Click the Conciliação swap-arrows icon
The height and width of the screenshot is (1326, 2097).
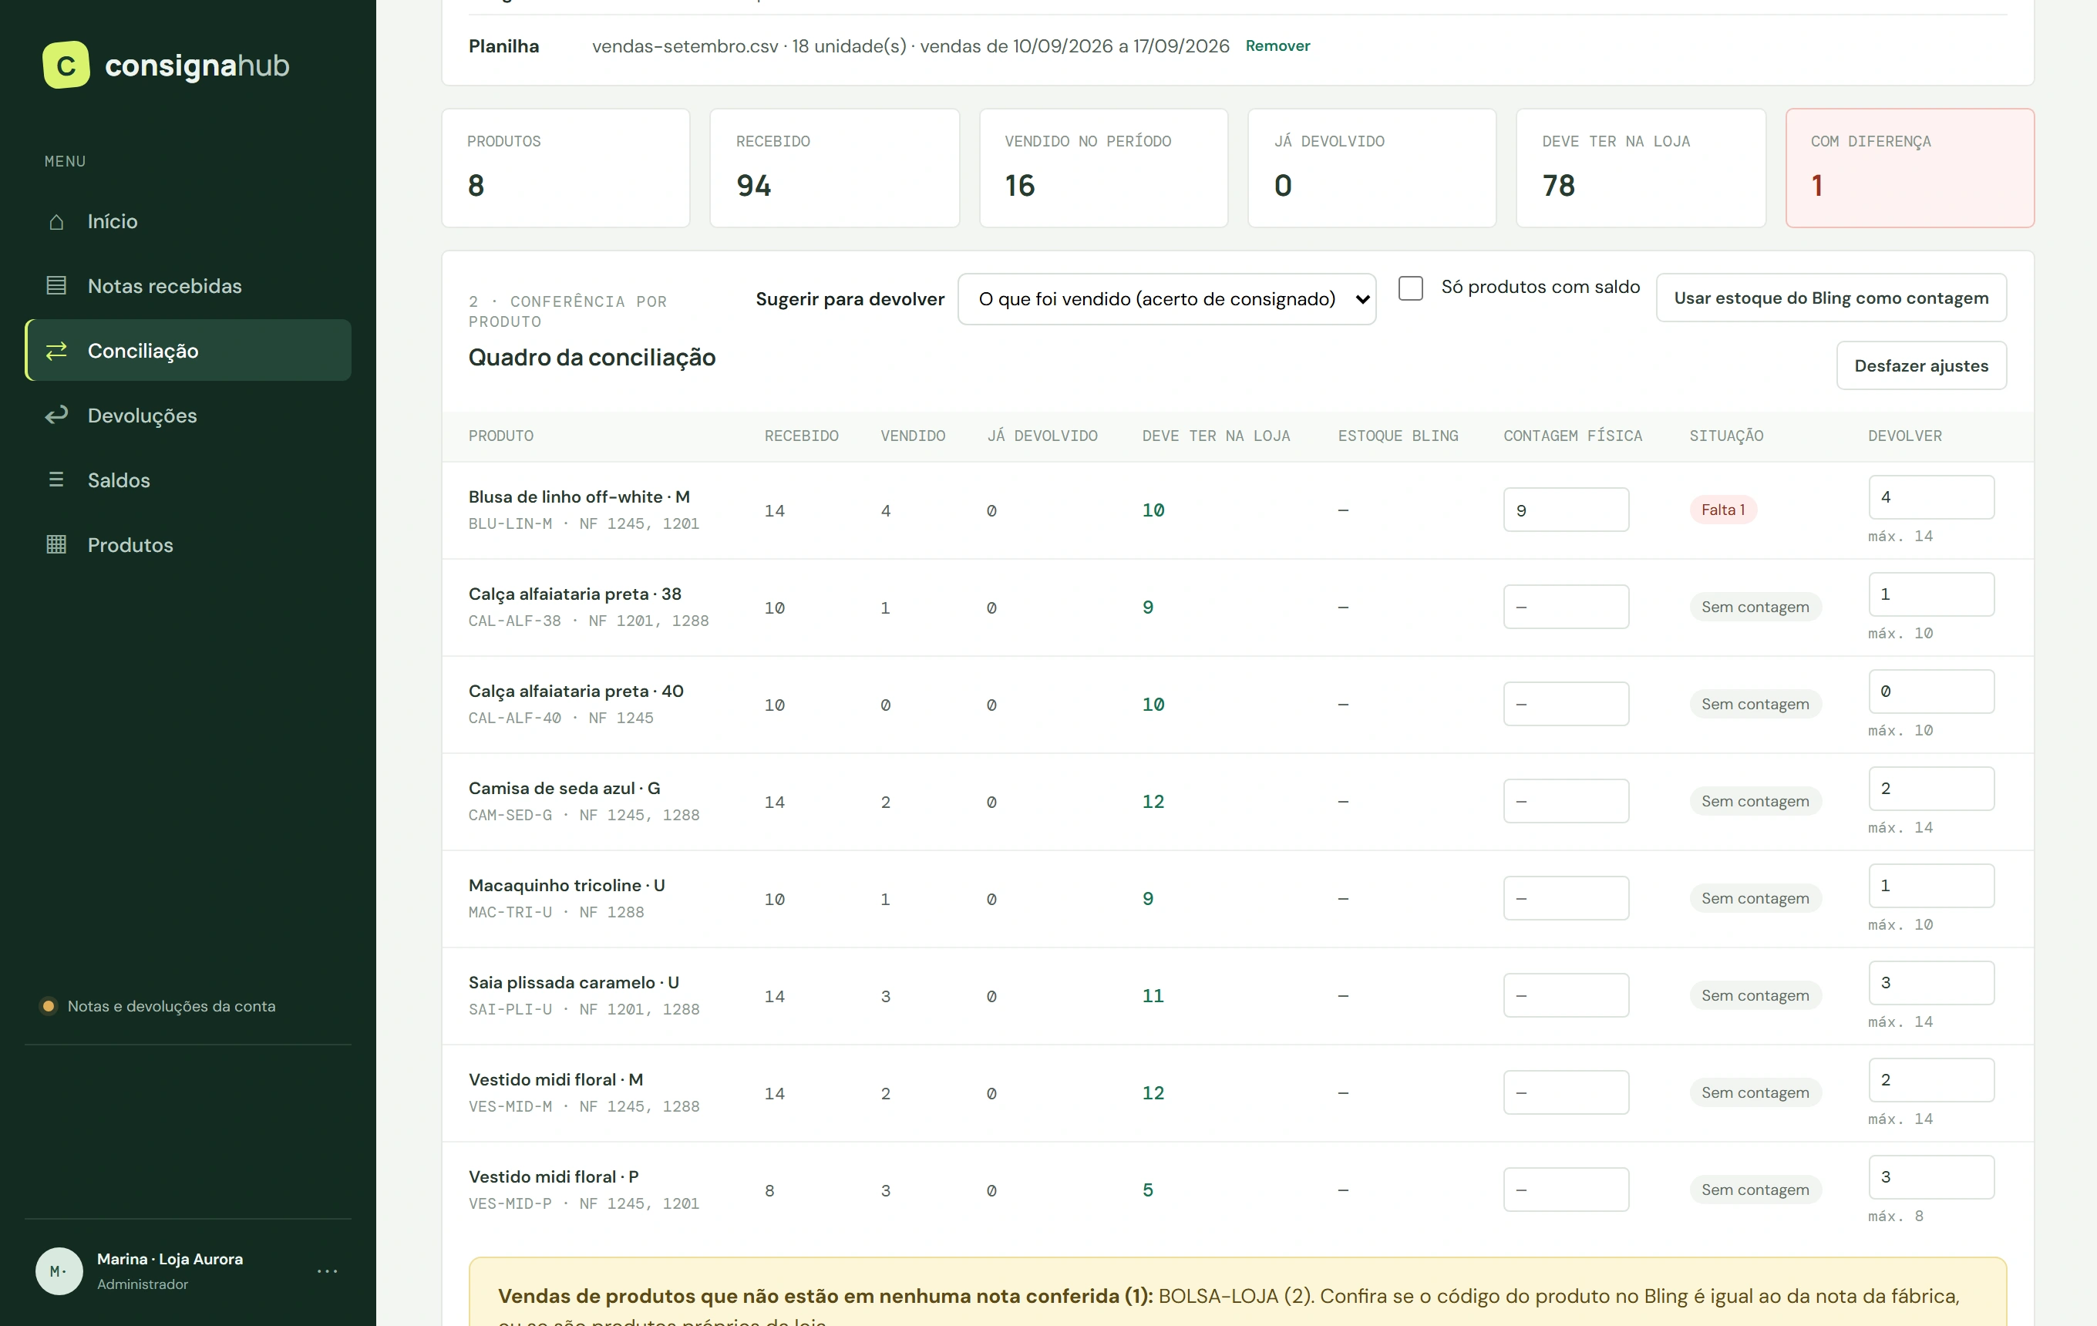coord(56,351)
